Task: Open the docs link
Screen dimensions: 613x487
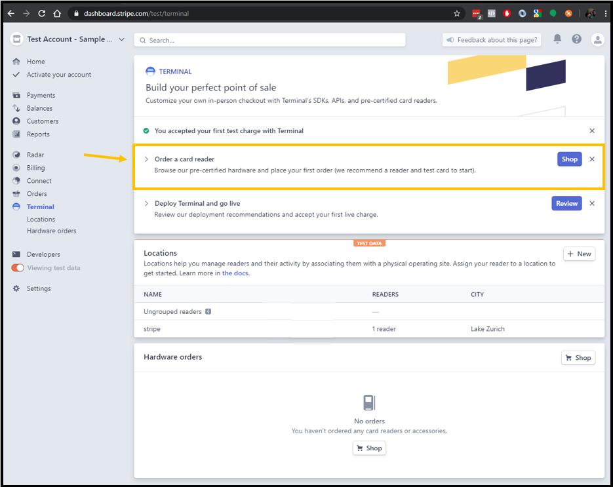Action: coord(235,273)
